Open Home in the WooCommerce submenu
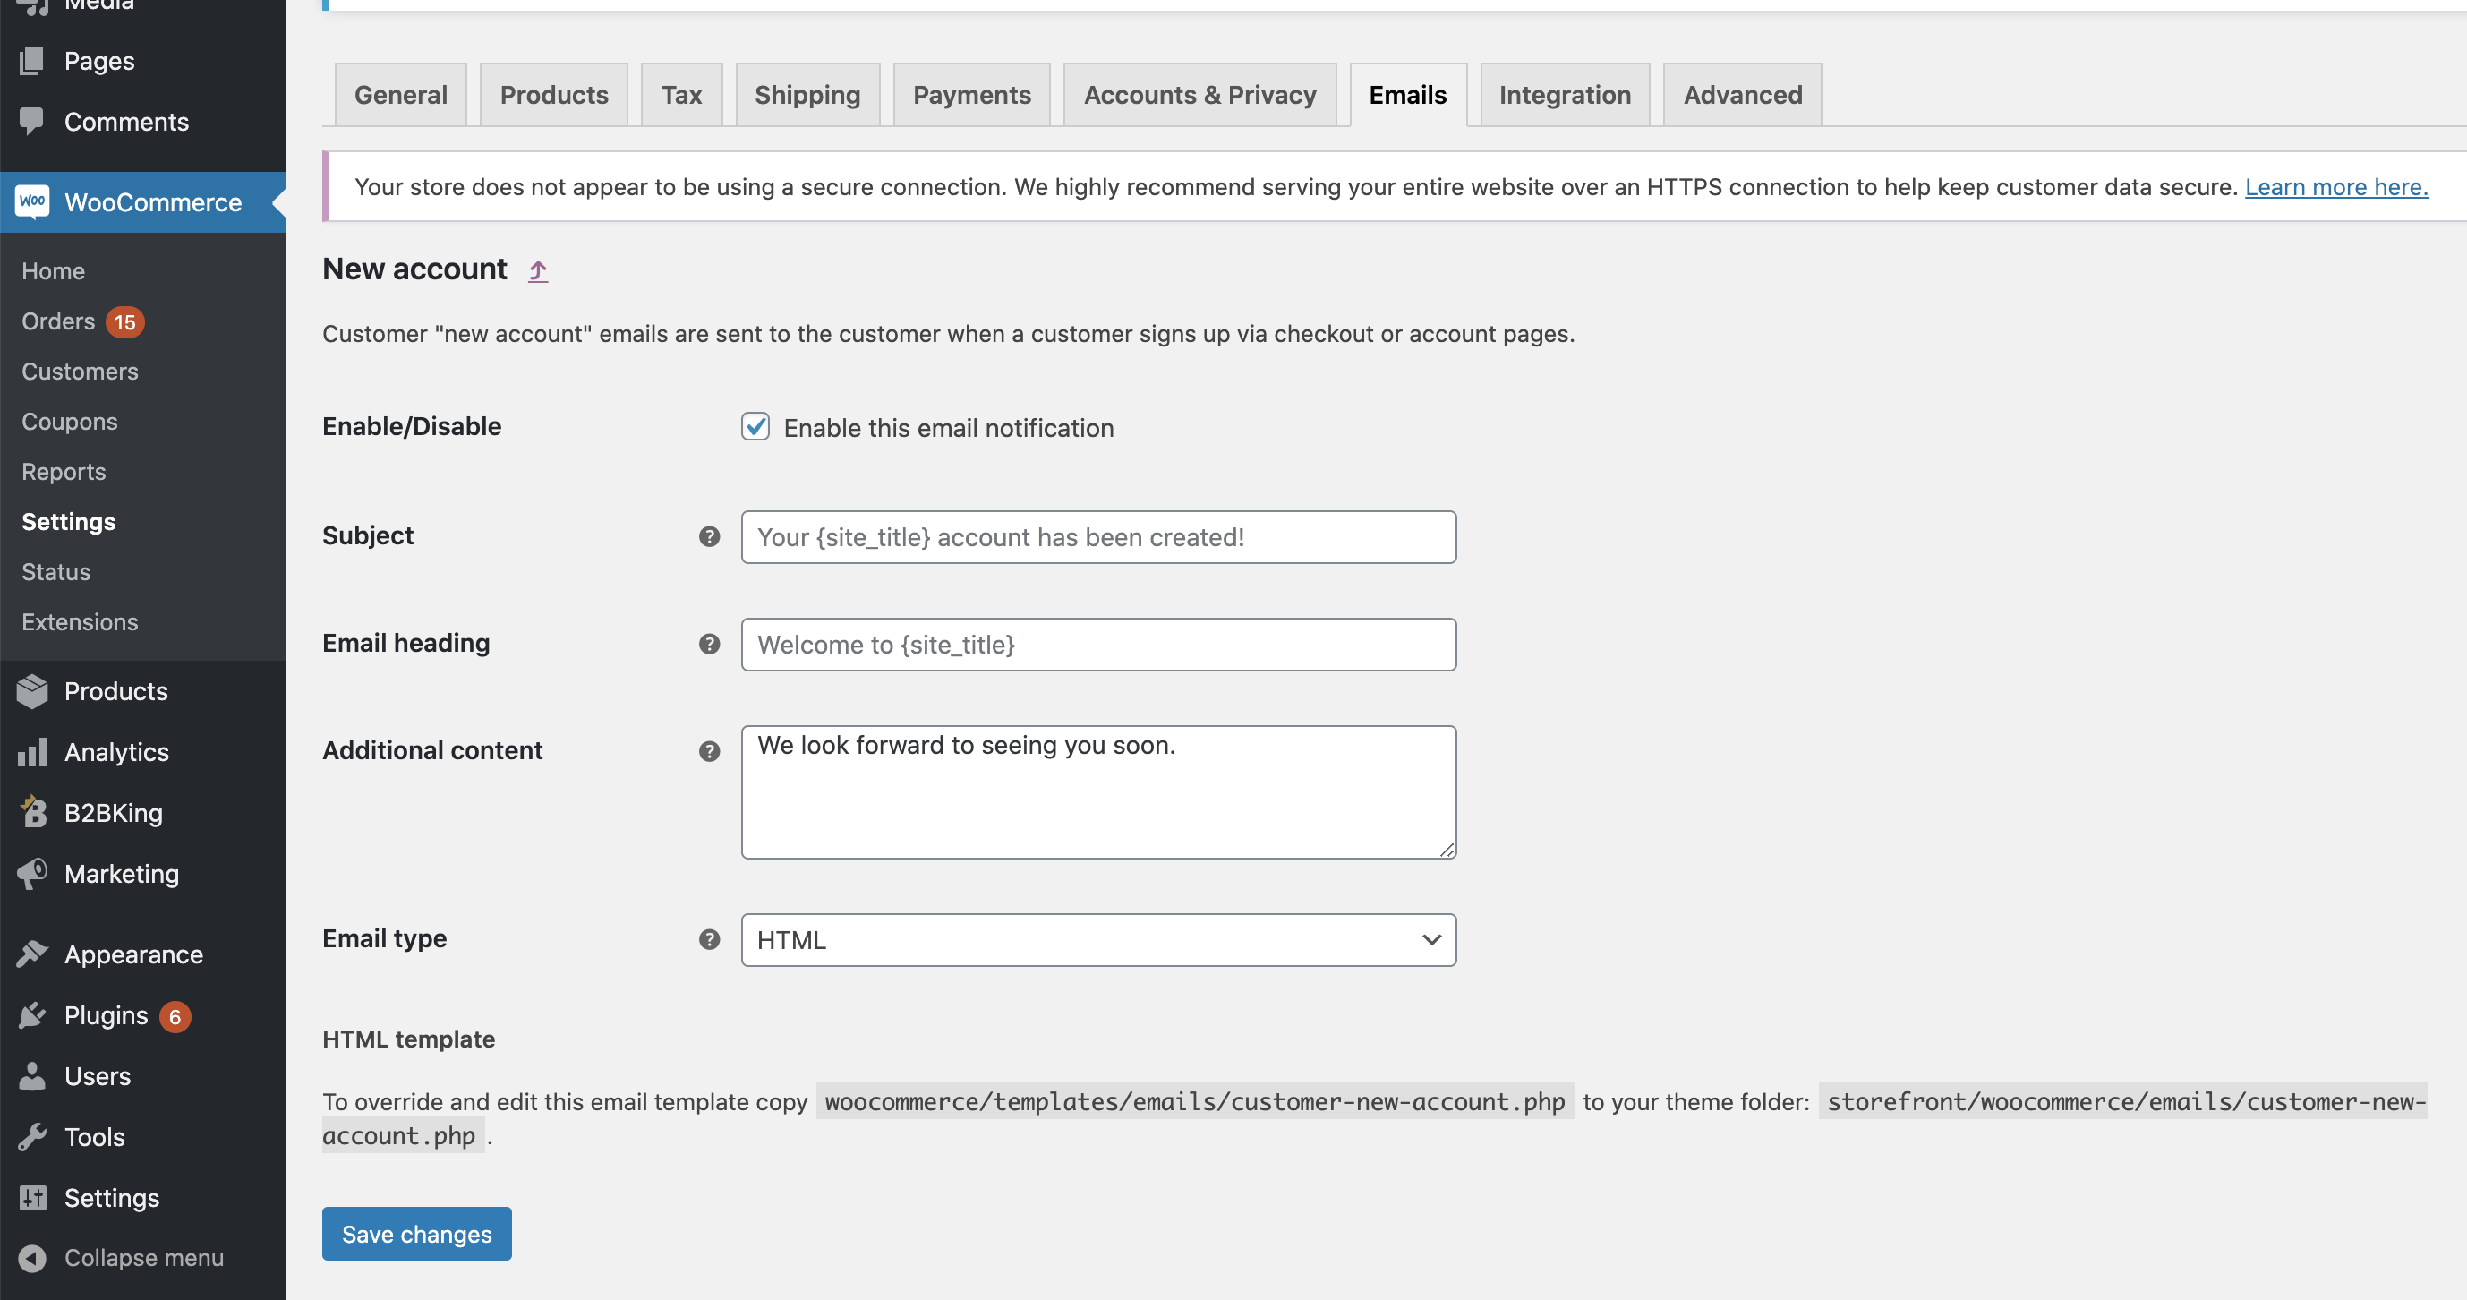This screenshot has height=1300, width=2467. (53, 271)
